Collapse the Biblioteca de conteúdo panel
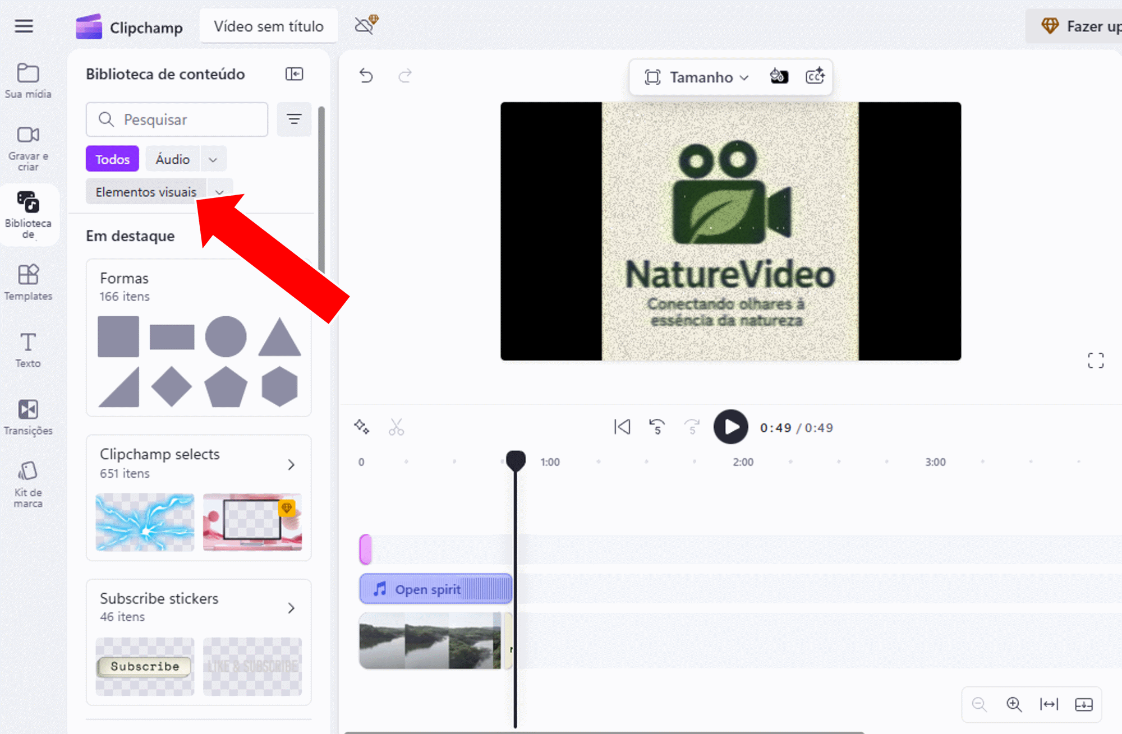This screenshot has height=734, width=1122. [294, 74]
